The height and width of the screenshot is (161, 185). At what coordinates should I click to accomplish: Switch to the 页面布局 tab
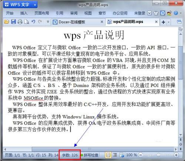pyautogui.click(x=42, y=13)
